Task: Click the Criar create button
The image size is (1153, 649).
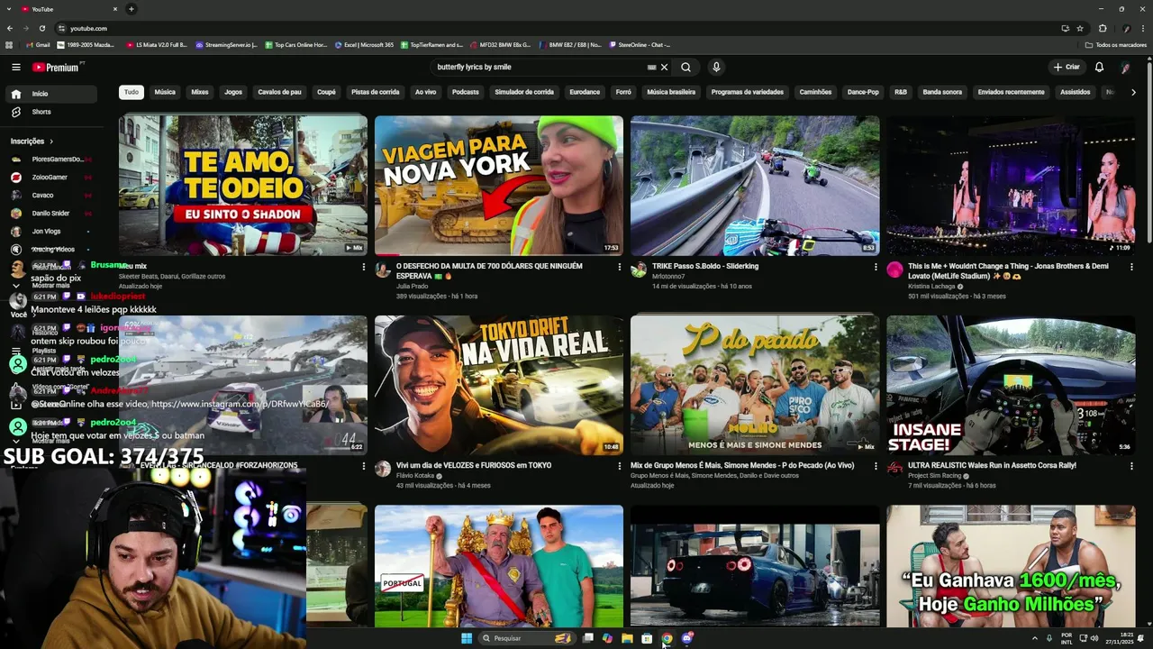Action: 1067,67
